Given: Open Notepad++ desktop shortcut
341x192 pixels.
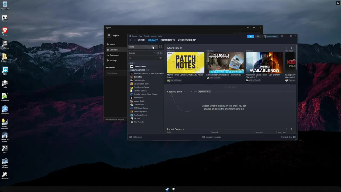Looking at the screenshot, I should (x=5, y=97).
